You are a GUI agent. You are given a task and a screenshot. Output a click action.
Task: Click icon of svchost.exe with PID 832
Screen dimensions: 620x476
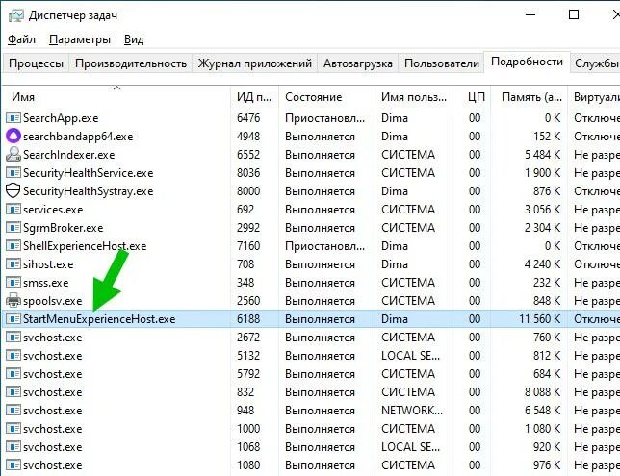[x=13, y=392]
